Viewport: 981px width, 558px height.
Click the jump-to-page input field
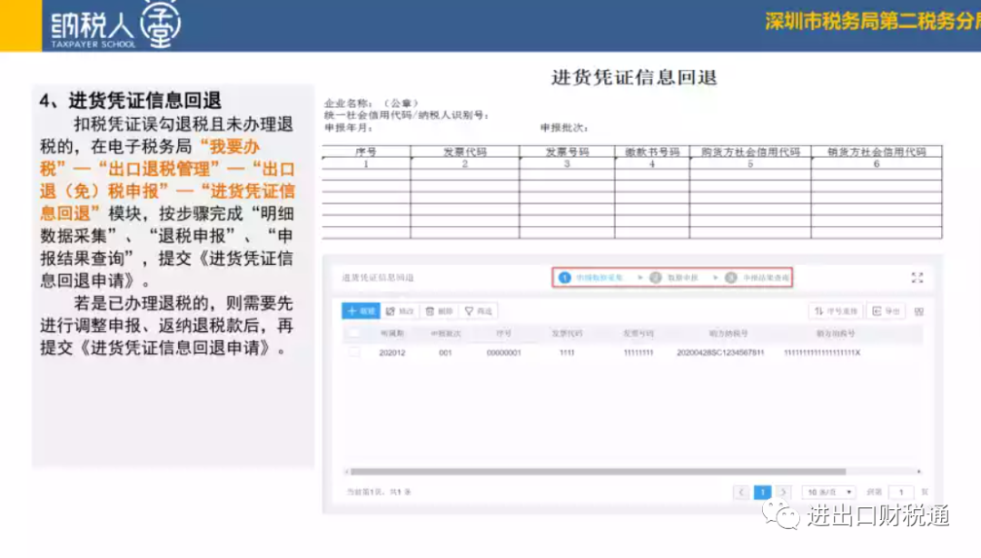coord(901,493)
